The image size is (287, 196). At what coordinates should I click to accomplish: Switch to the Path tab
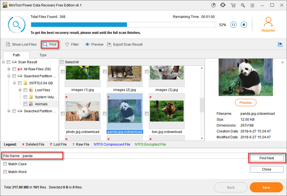click(x=16, y=55)
